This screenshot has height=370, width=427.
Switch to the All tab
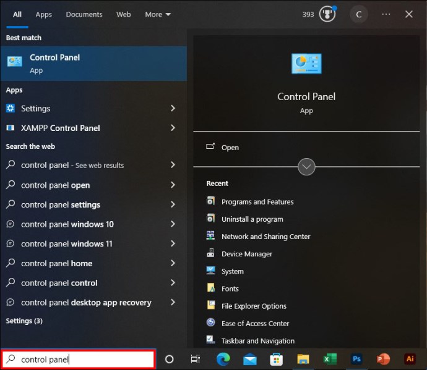click(x=17, y=14)
